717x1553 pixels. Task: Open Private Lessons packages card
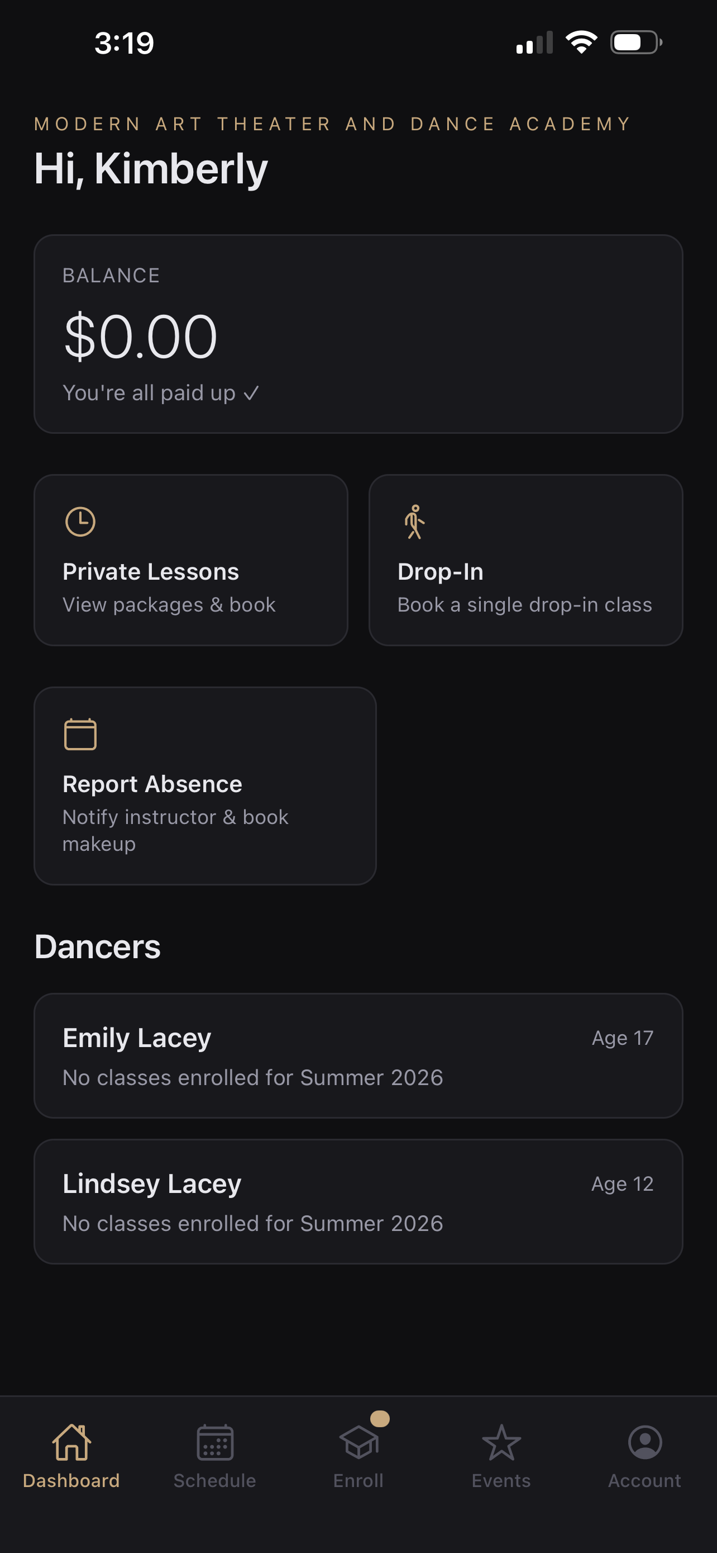click(x=191, y=560)
